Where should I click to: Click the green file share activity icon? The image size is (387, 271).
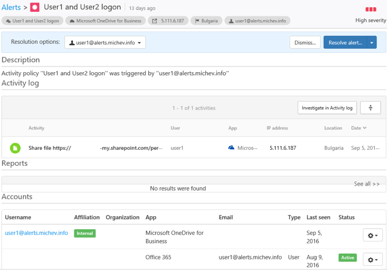(15, 148)
